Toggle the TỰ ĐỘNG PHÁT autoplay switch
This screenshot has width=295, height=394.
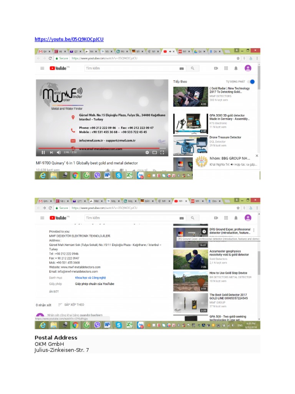(x=251, y=82)
